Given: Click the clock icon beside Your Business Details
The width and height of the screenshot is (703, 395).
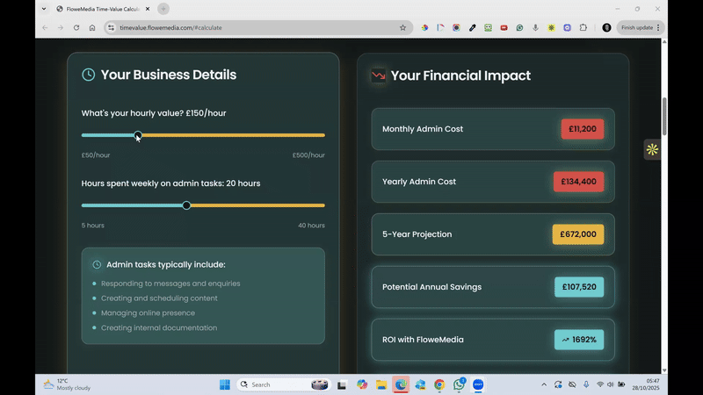Looking at the screenshot, I should [88, 75].
